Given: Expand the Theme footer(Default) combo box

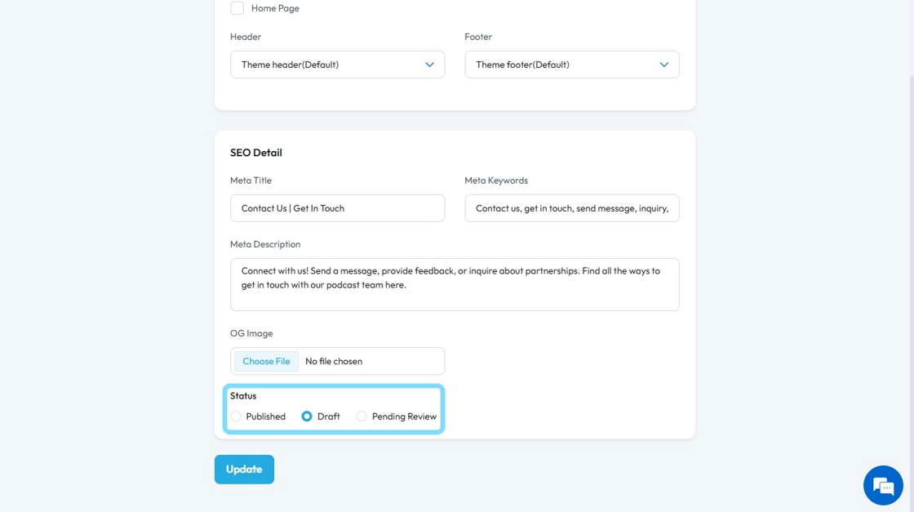Looking at the screenshot, I should [572, 65].
